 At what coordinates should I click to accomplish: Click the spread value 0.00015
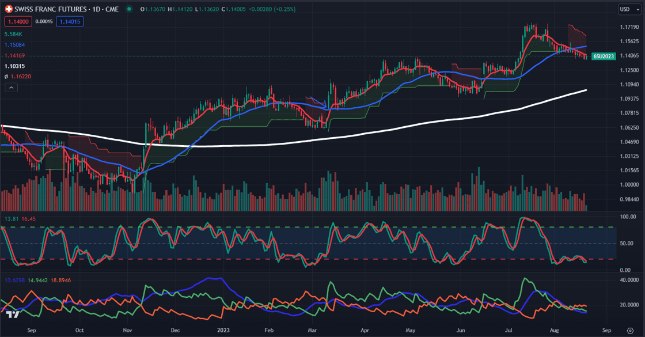coord(44,21)
